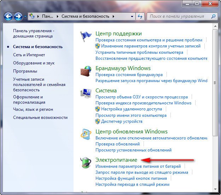Click the Пан... breadcrumb segment
Viewport: 221px width, 195px height.
[x=47, y=16]
